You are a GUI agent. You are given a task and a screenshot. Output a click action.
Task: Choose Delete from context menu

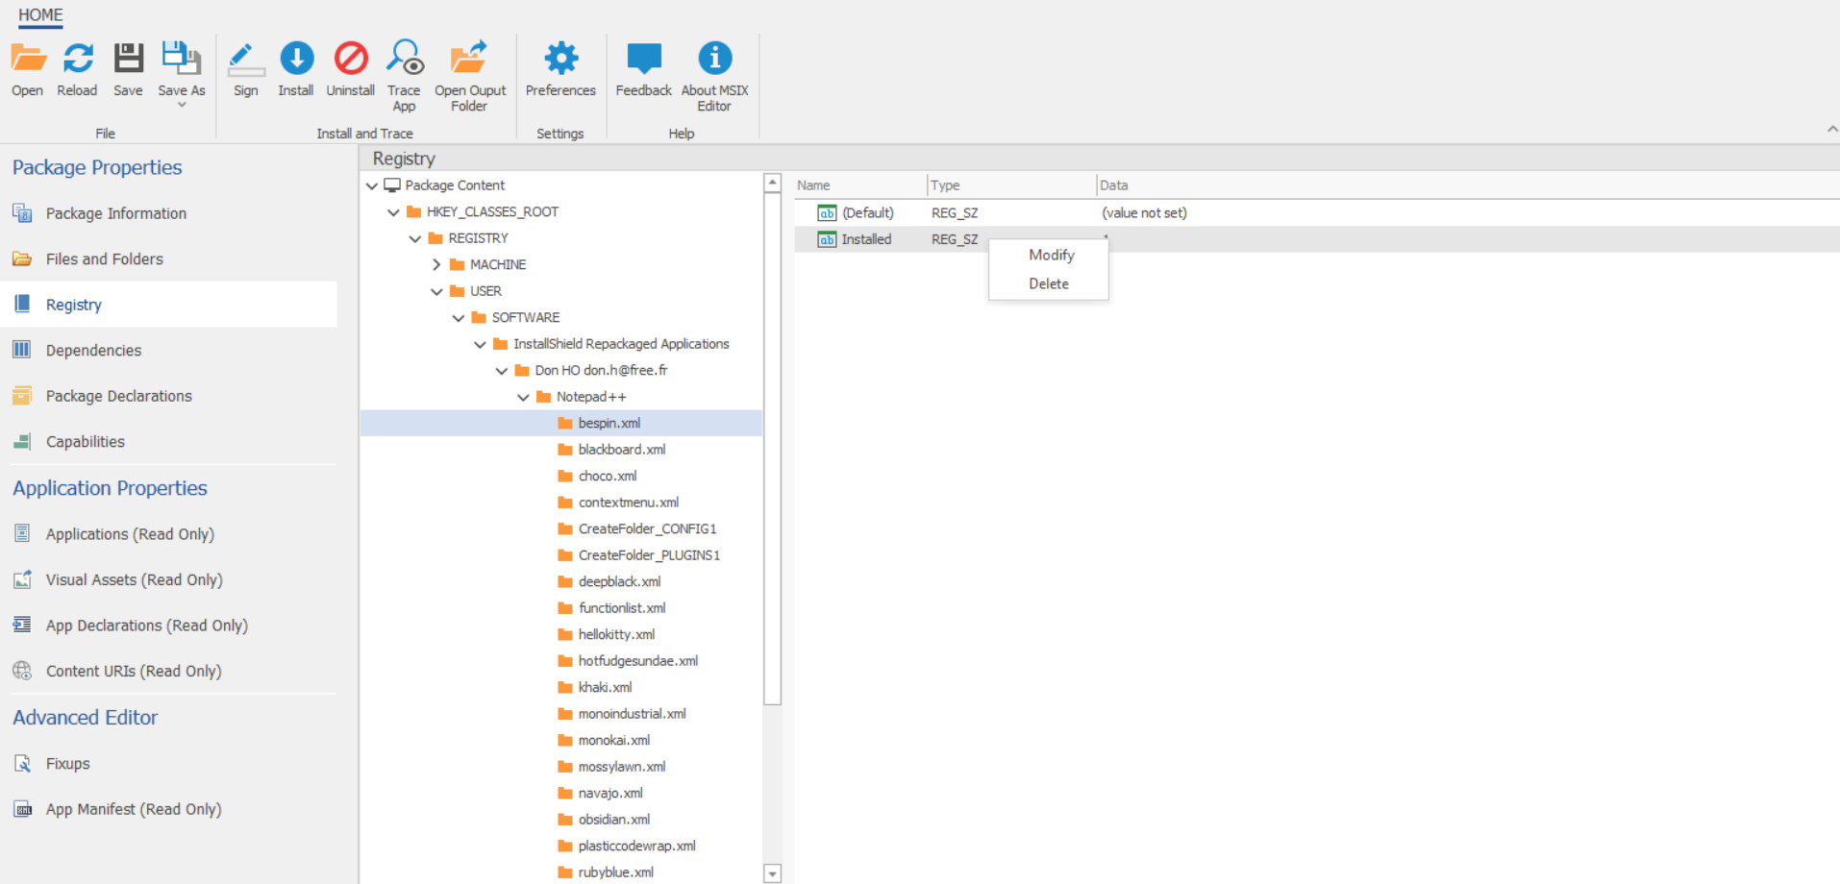(x=1049, y=283)
